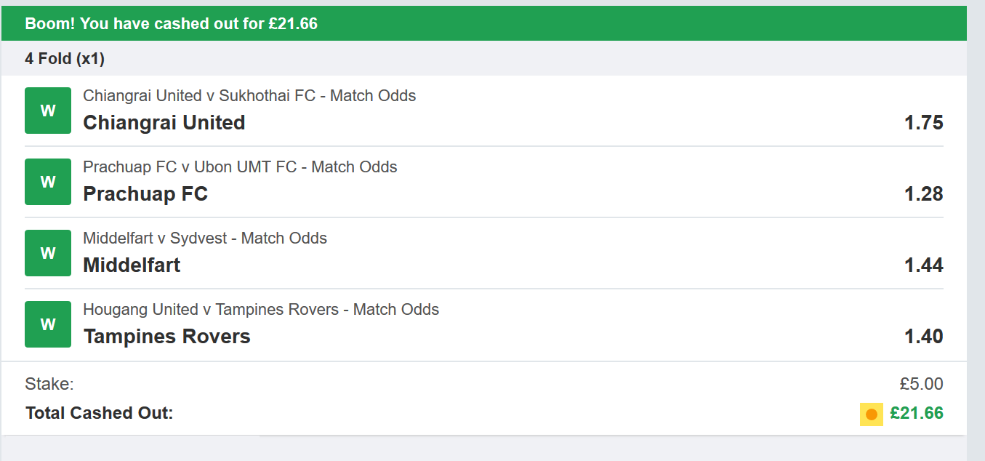Open Chiangrai United v Sukhothai FC match

click(x=249, y=96)
